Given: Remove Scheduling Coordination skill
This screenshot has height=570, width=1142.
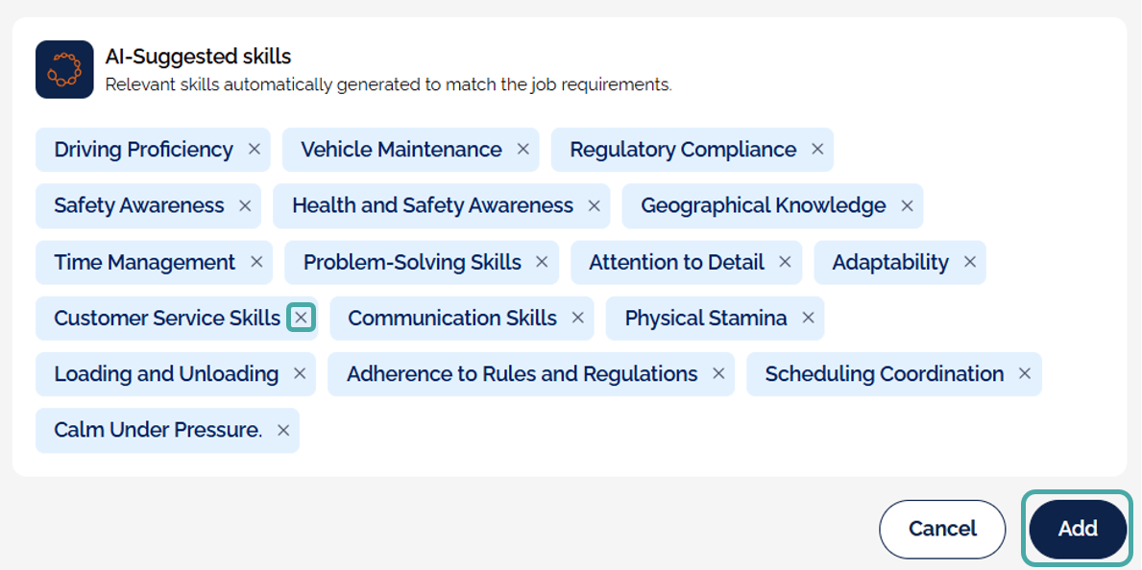Looking at the screenshot, I should tap(1025, 373).
